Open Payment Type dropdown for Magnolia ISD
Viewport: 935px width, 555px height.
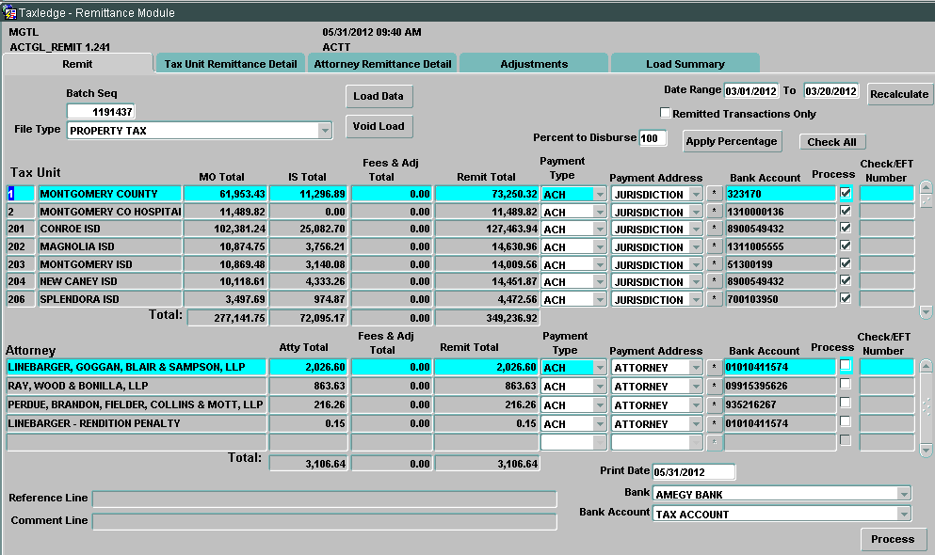click(600, 247)
